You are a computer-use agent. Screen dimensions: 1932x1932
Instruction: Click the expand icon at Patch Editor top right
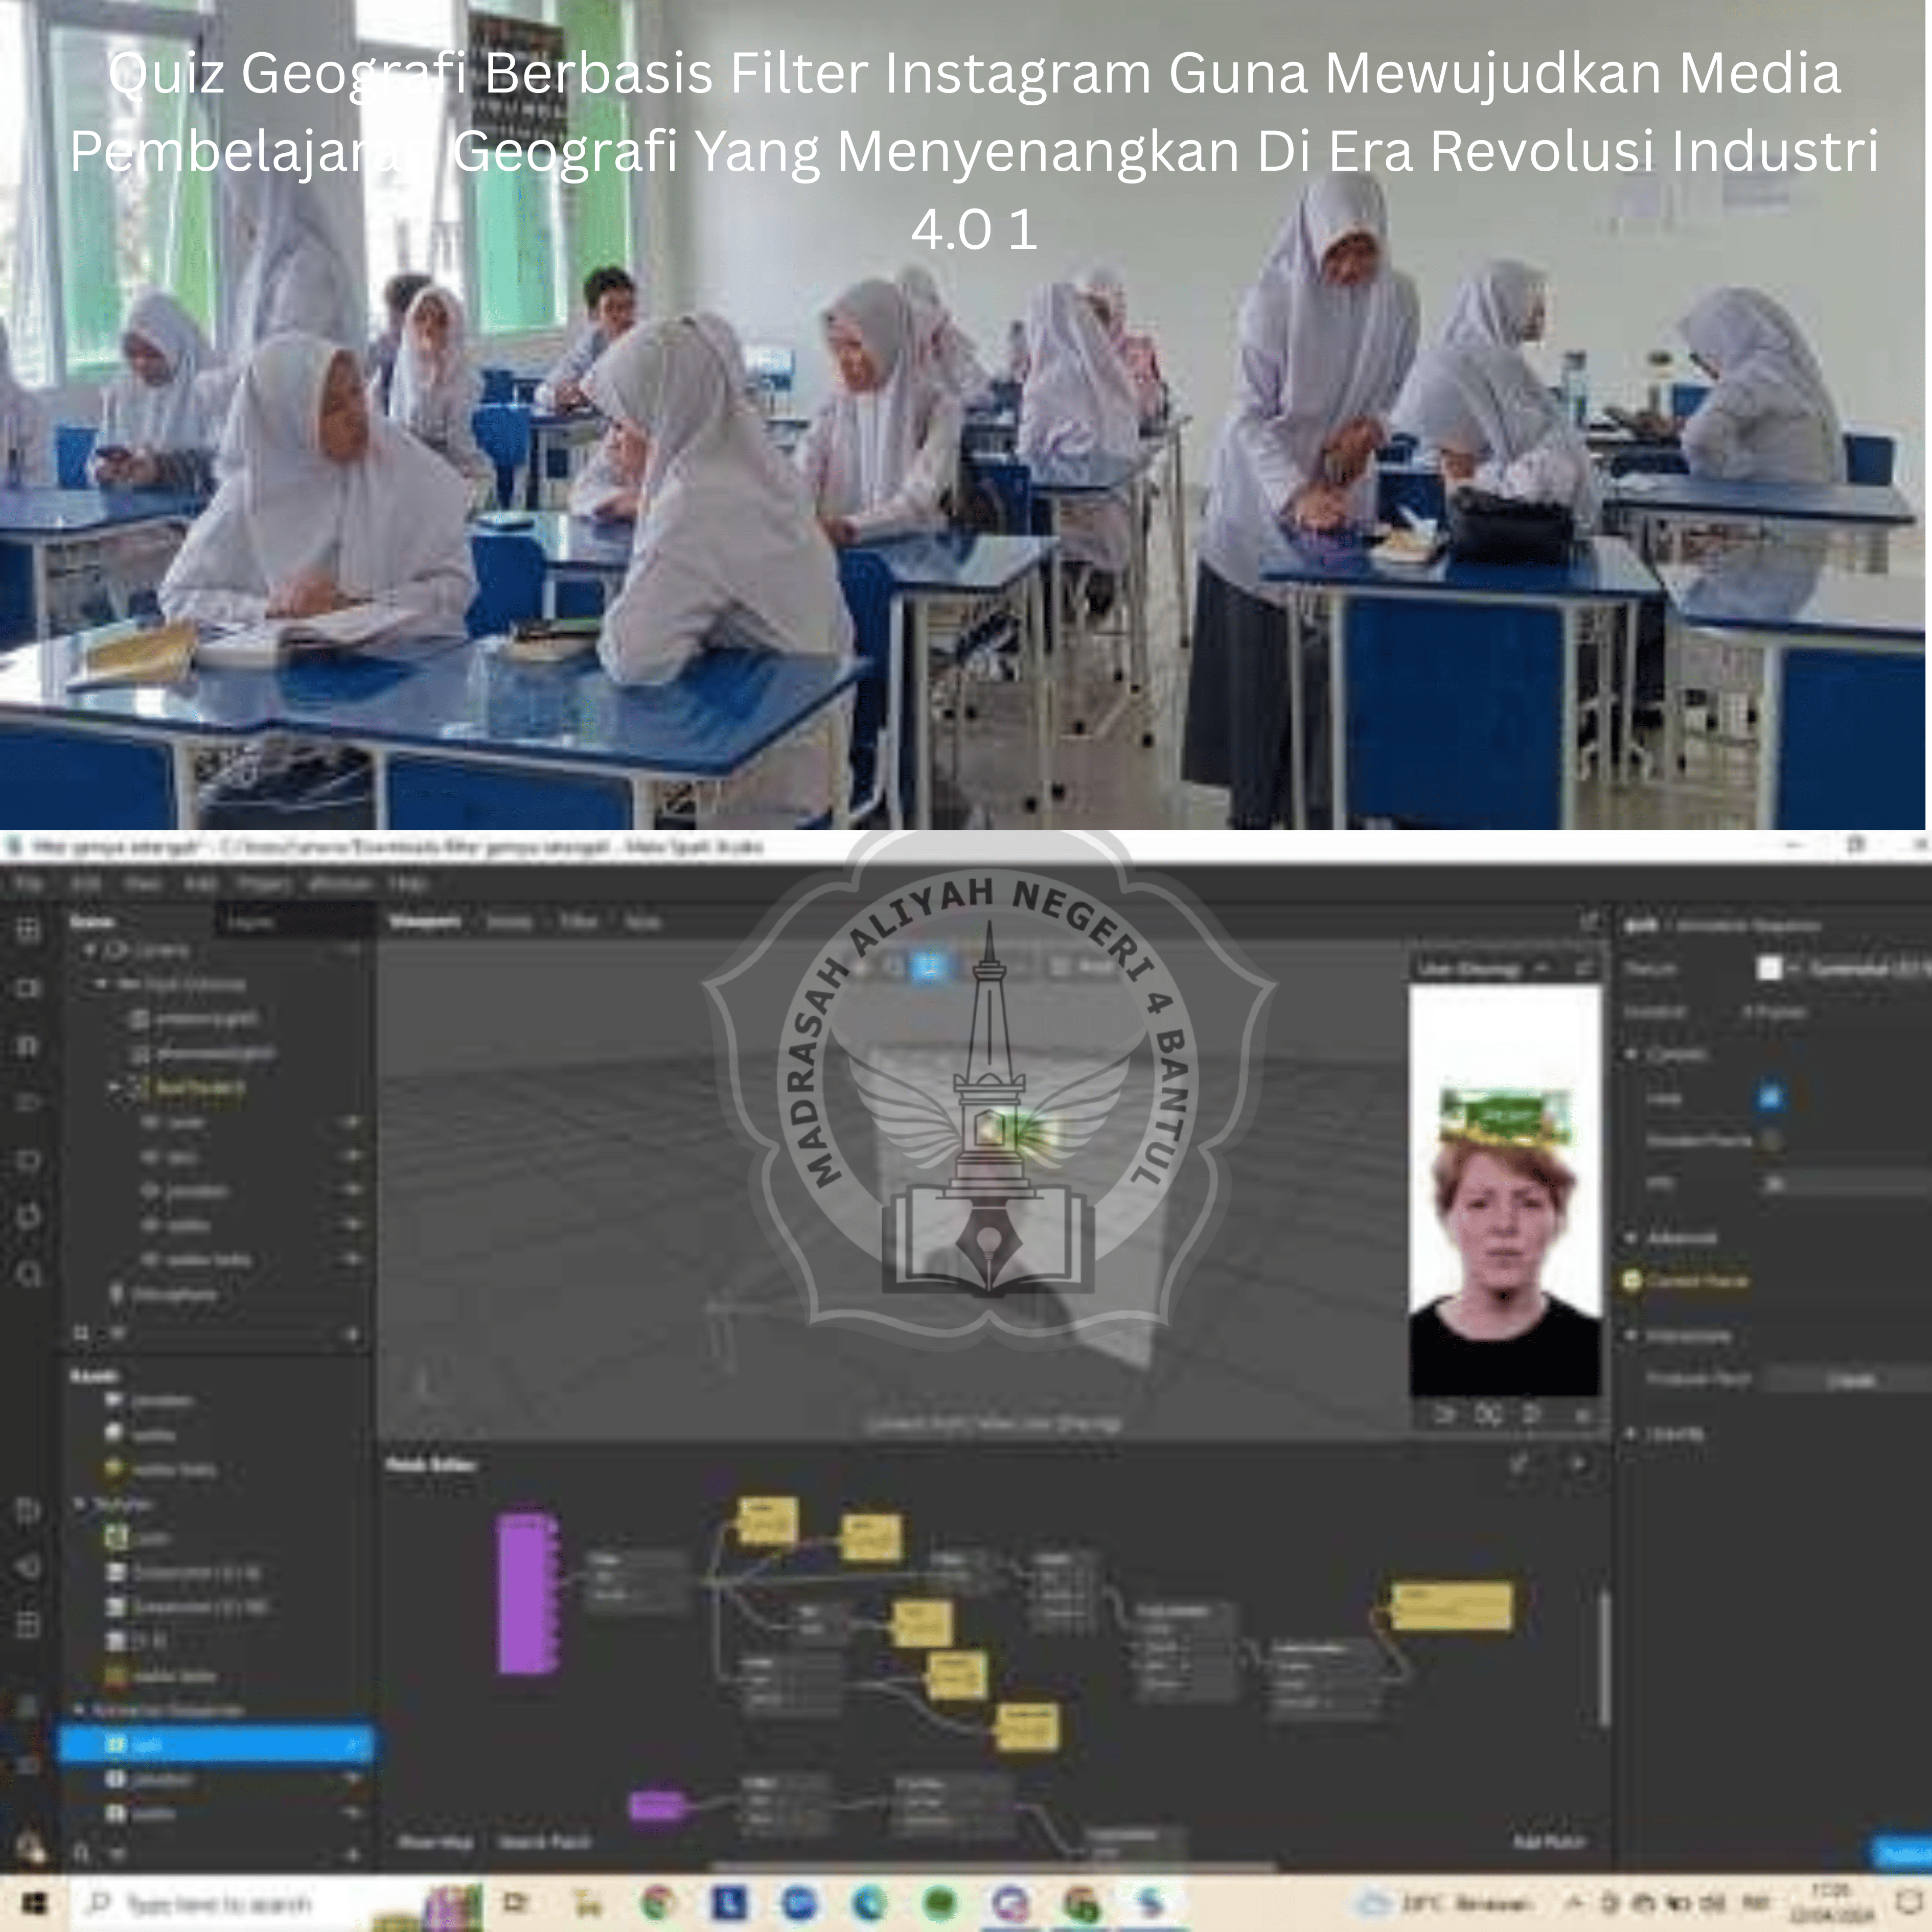pos(1518,1463)
